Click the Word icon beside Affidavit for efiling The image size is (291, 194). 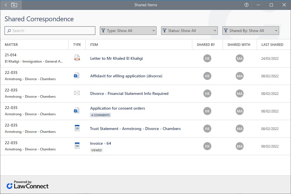click(77, 76)
